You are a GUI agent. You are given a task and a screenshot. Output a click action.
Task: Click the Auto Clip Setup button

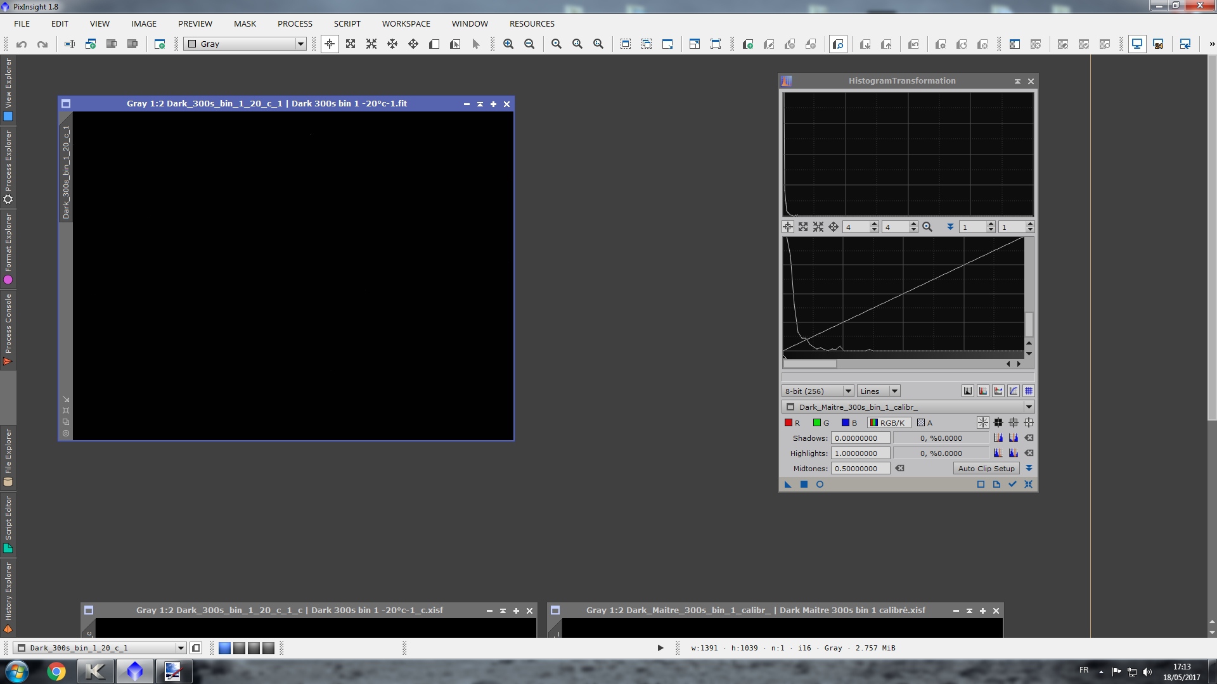coord(986,469)
